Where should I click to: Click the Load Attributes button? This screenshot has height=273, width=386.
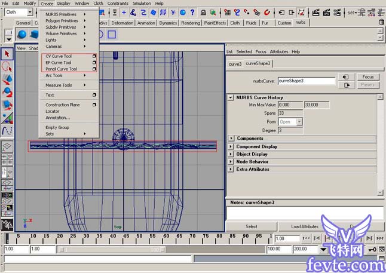(305, 226)
